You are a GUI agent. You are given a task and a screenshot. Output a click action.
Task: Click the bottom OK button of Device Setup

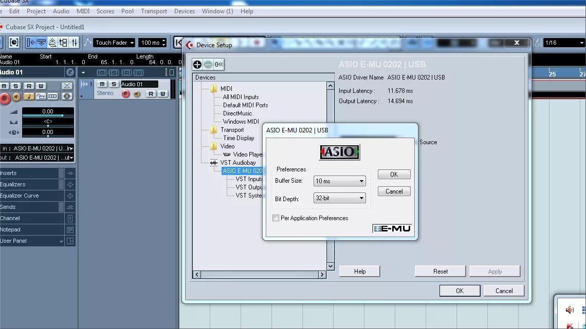click(x=460, y=291)
